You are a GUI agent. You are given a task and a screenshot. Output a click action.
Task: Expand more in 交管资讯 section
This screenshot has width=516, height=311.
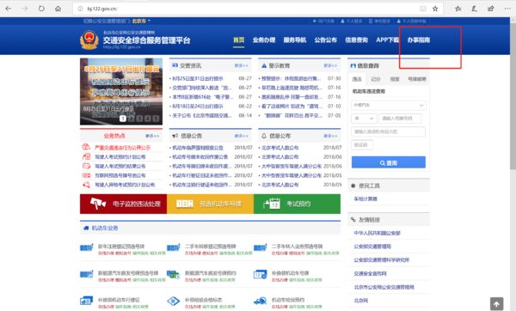tap(241, 66)
